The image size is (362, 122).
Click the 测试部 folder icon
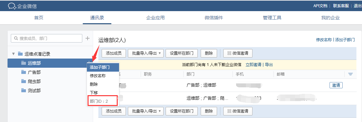pyautogui.click(x=23, y=91)
